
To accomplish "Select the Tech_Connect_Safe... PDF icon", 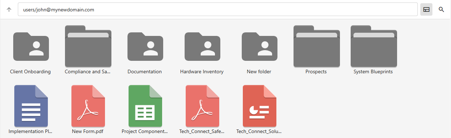I will (x=202, y=106).
